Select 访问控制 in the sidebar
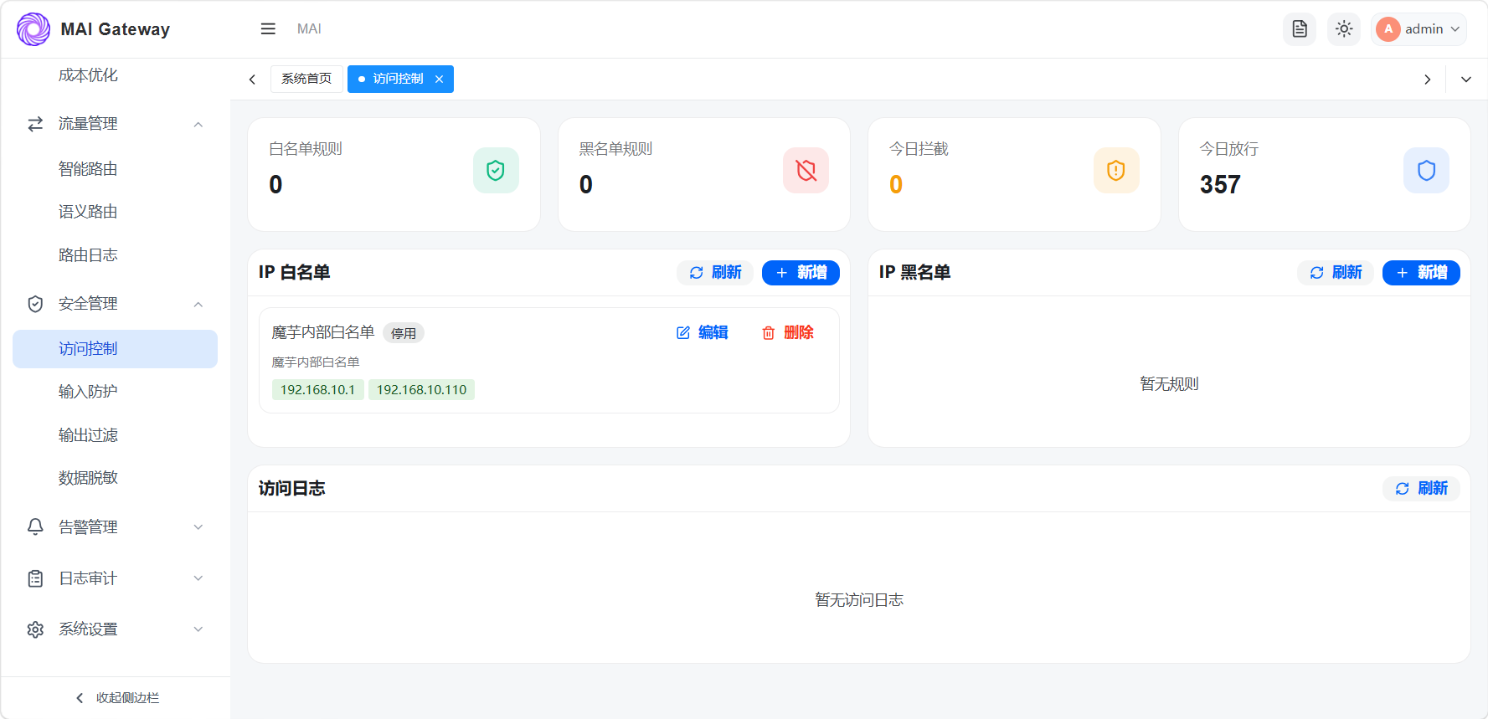 116,349
